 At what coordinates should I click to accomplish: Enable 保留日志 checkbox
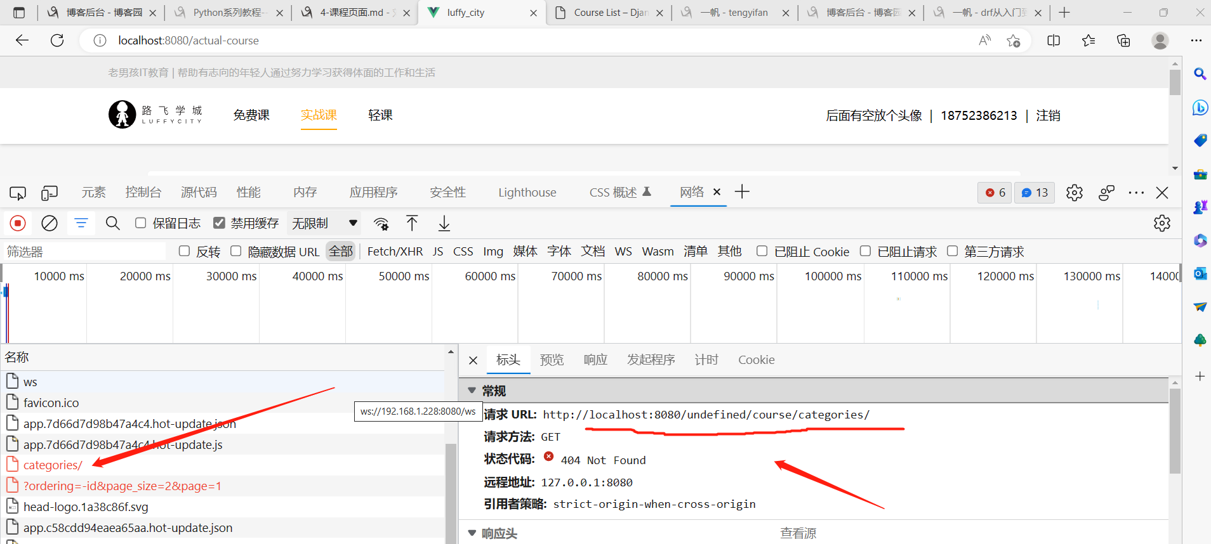(x=141, y=223)
